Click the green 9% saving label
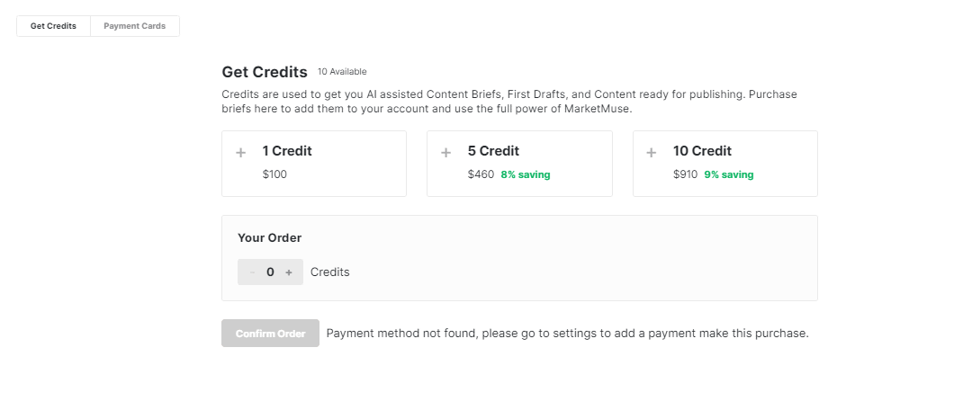Screen dimensions: 954x410 click(729, 174)
